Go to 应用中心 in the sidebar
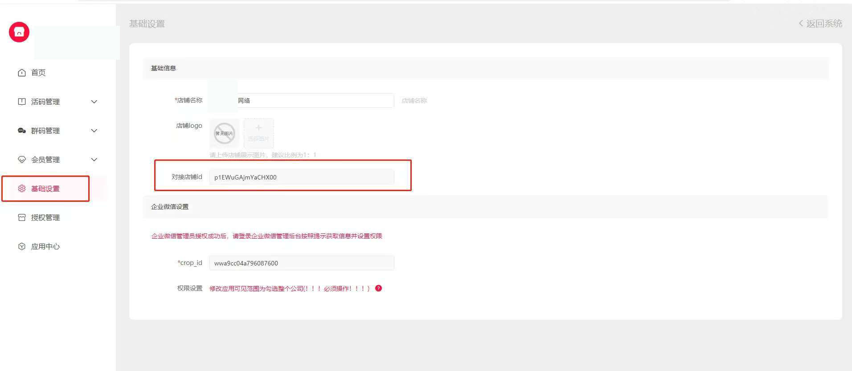 pos(45,246)
